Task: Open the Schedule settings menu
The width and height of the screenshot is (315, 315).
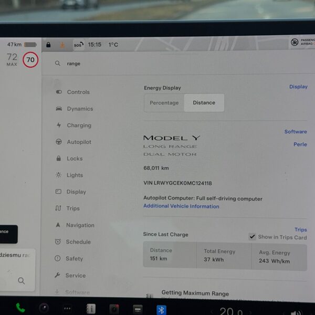Action: (x=73, y=241)
